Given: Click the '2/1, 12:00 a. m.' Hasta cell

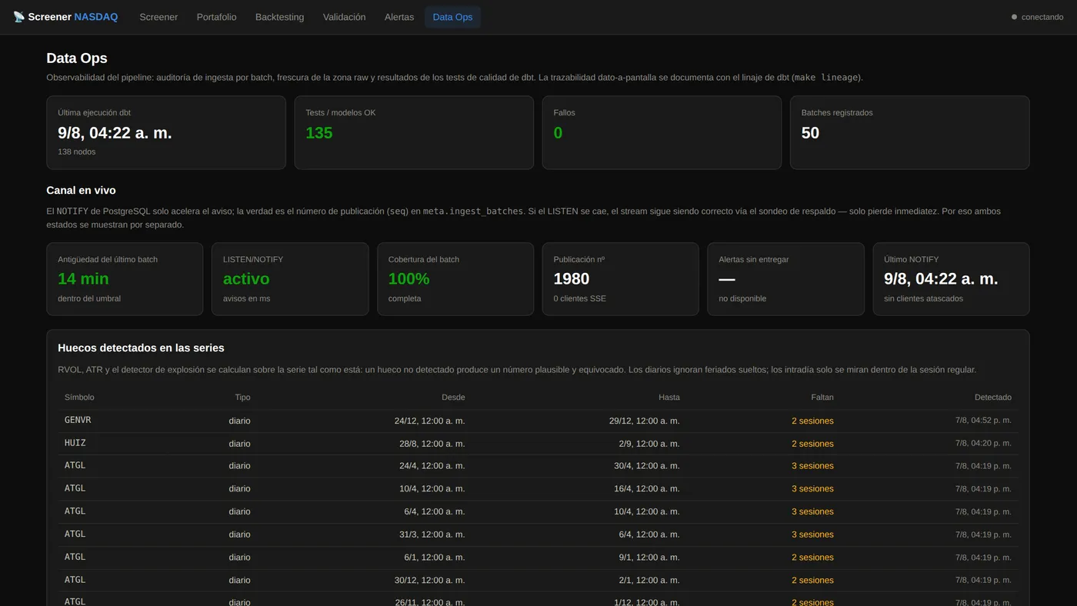Looking at the screenshot, I should (x=649, y=581).
